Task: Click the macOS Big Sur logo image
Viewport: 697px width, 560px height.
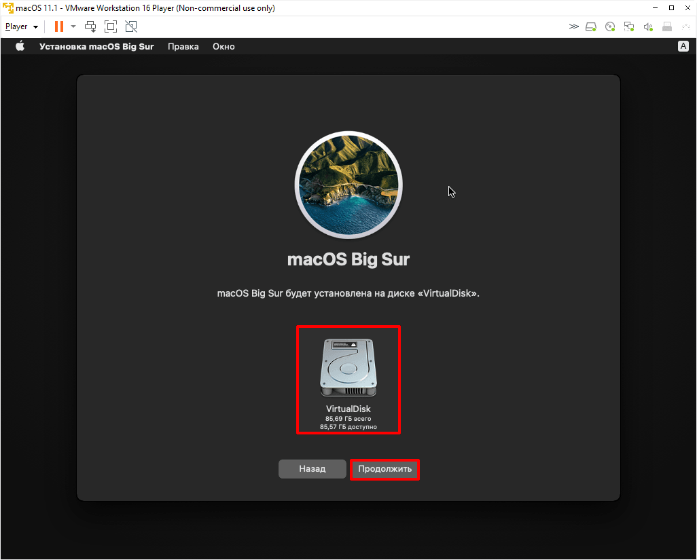Action: point(348,185)
